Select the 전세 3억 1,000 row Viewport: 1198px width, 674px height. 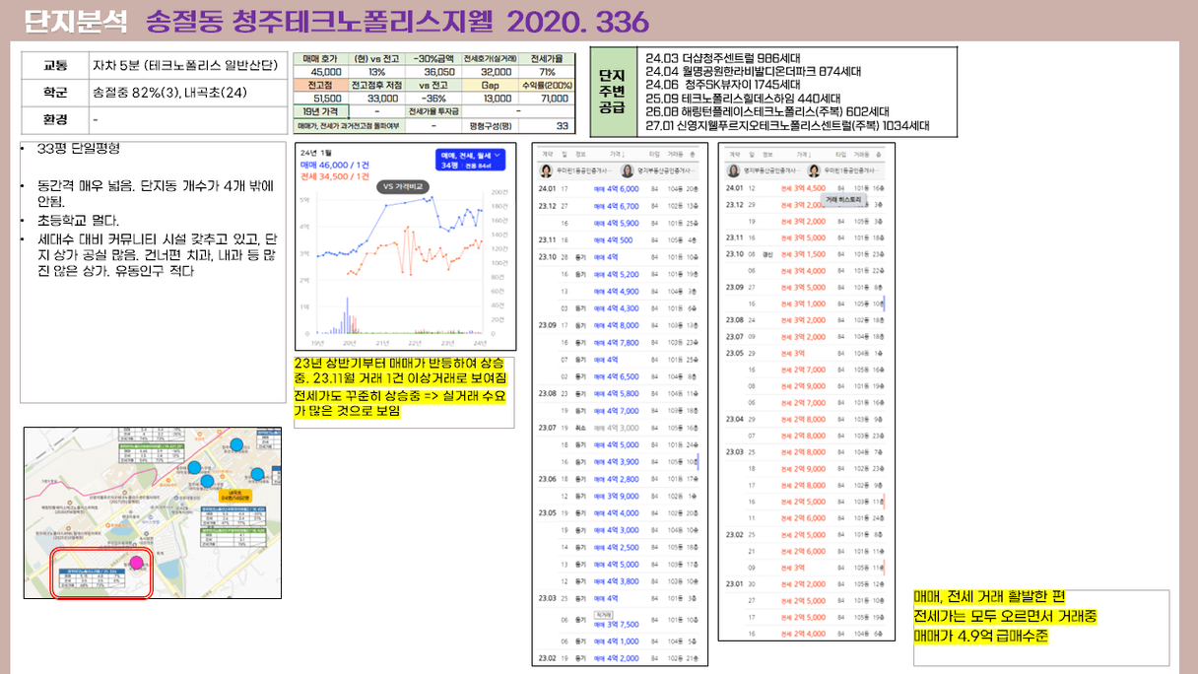(x=805, y=303)
